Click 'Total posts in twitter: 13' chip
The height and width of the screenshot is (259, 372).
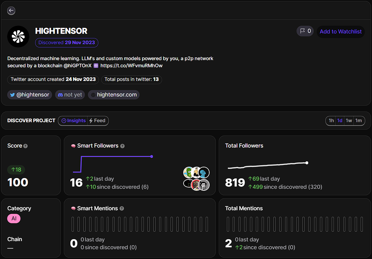click(x=132, y=79)
